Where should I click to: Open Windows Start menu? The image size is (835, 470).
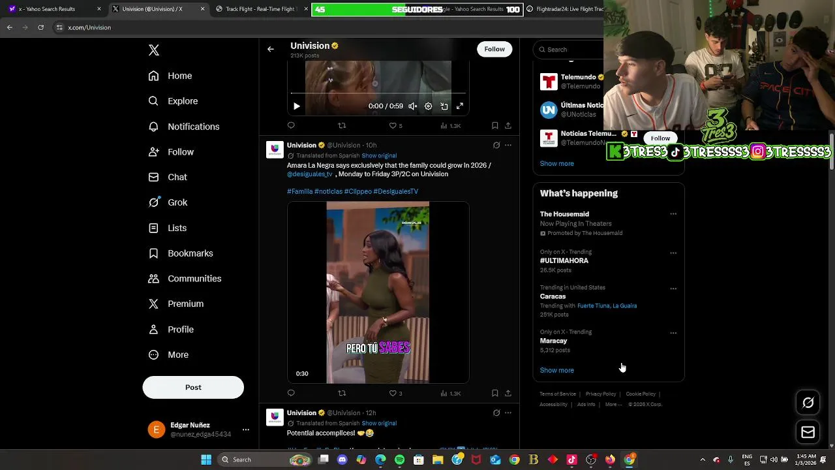tap(206, 460)
